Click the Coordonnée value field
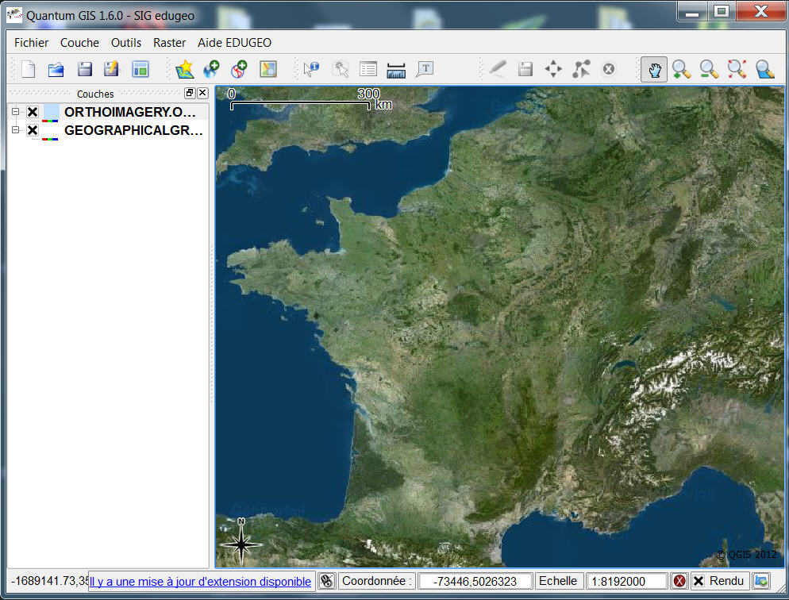This screenshot has height=600, width=789. click(475, 582)
